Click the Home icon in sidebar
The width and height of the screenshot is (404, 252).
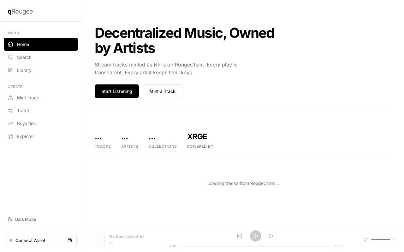click(10, 44)
